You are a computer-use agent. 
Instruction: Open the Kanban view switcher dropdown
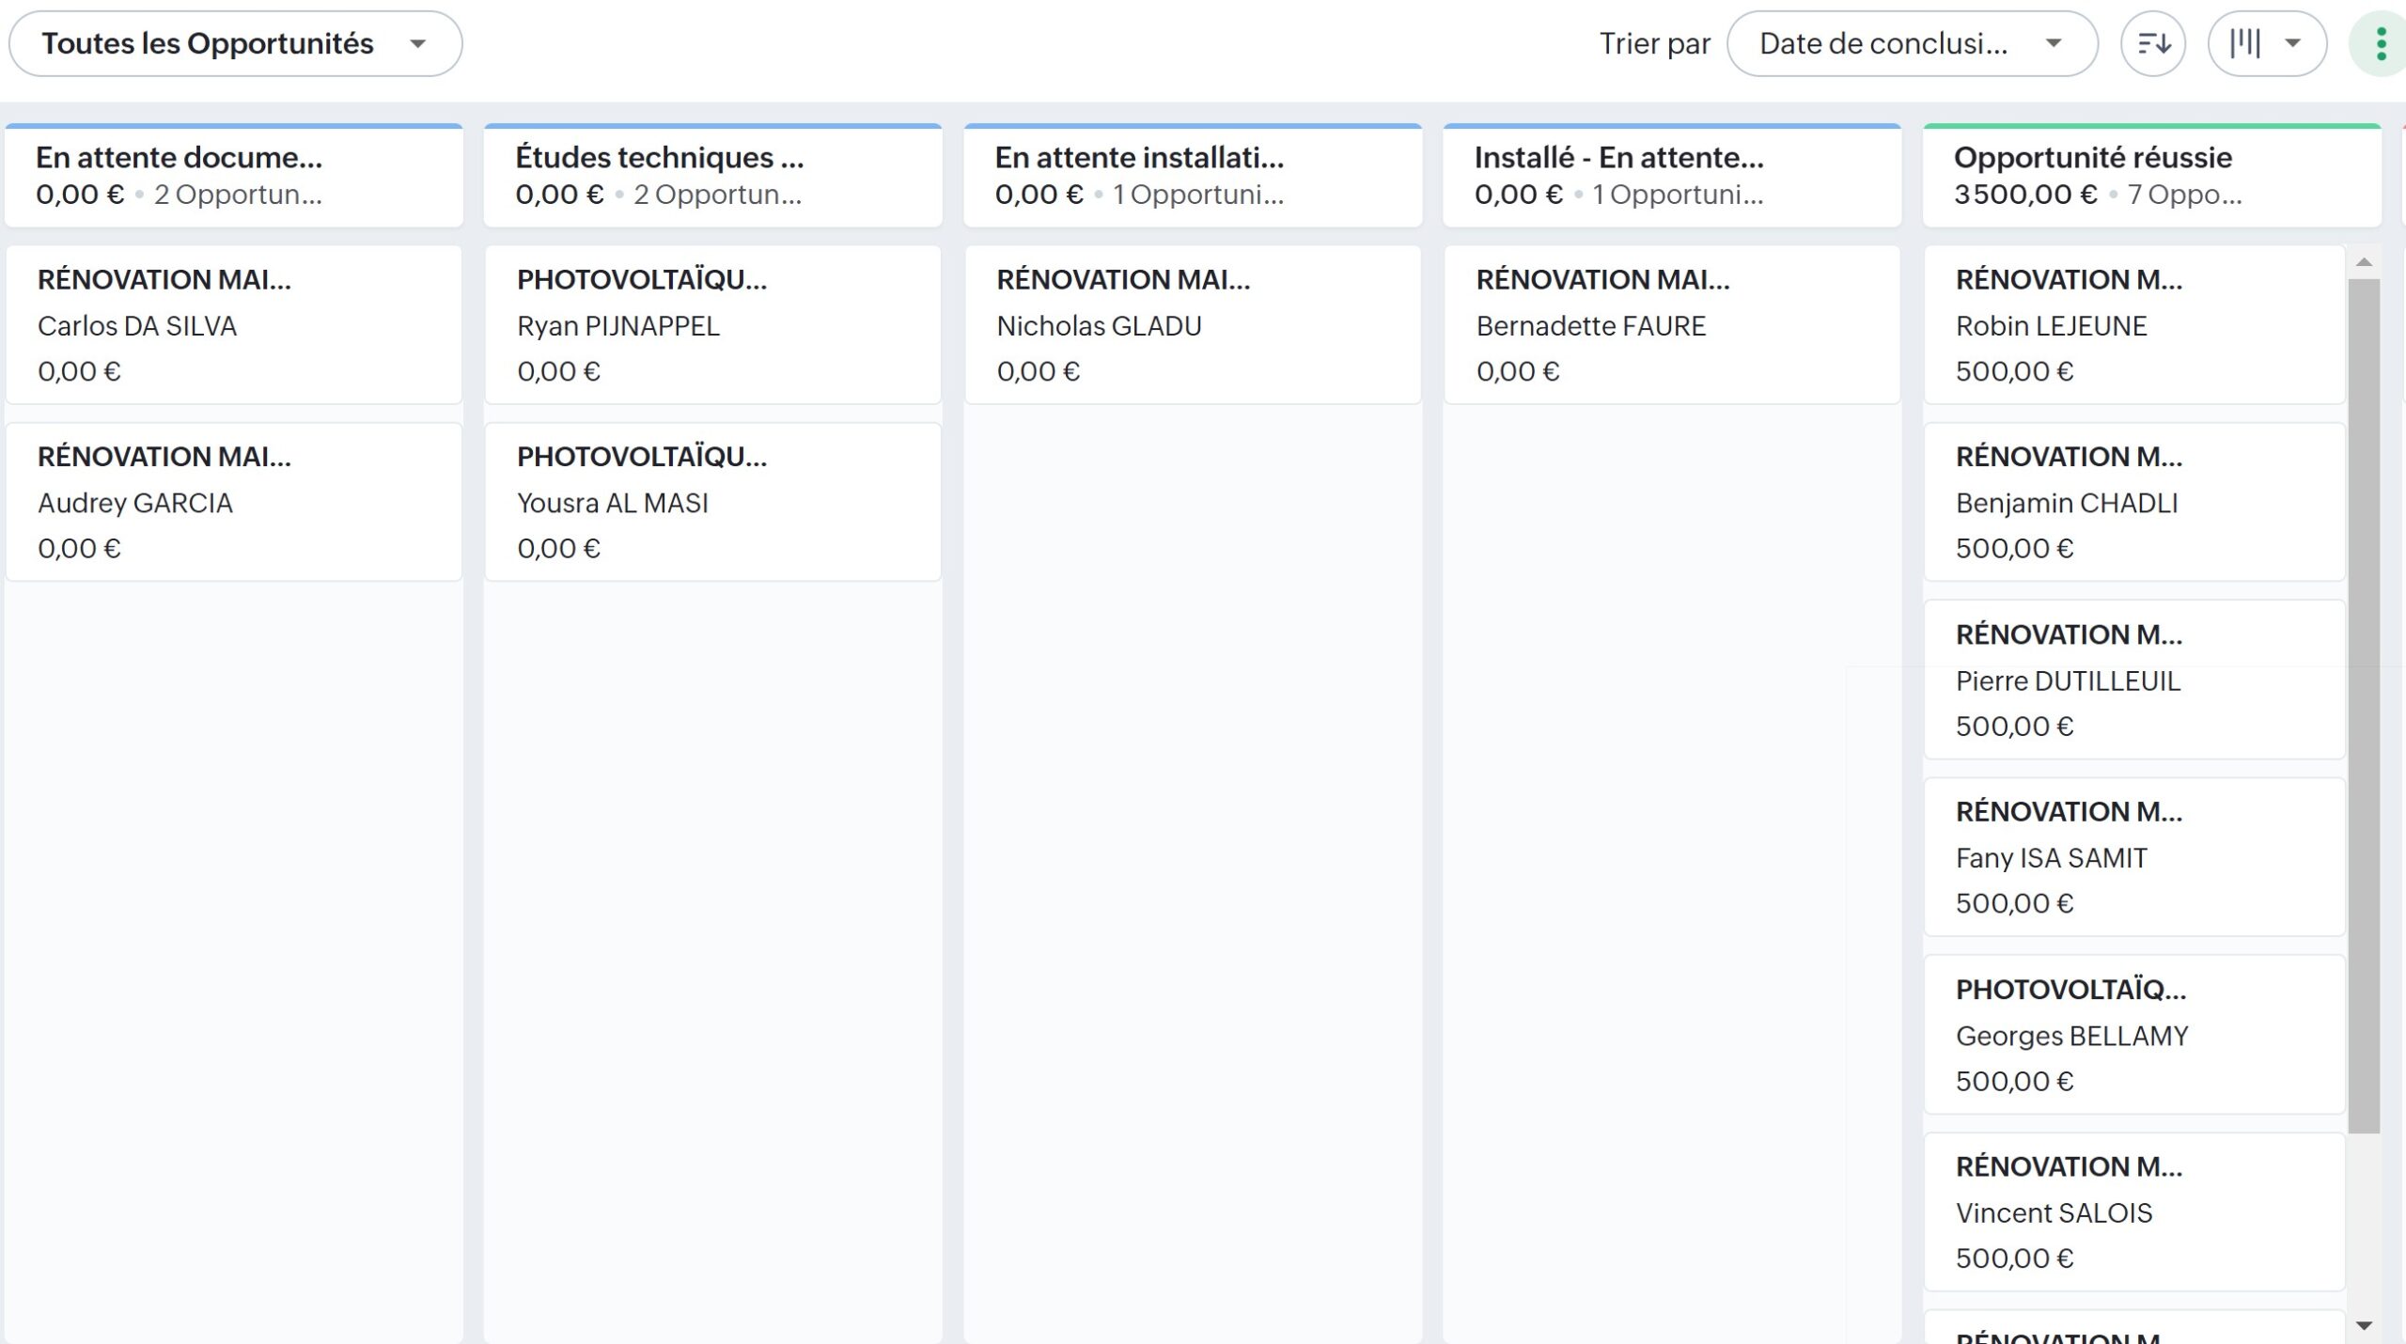point(2267,43)
